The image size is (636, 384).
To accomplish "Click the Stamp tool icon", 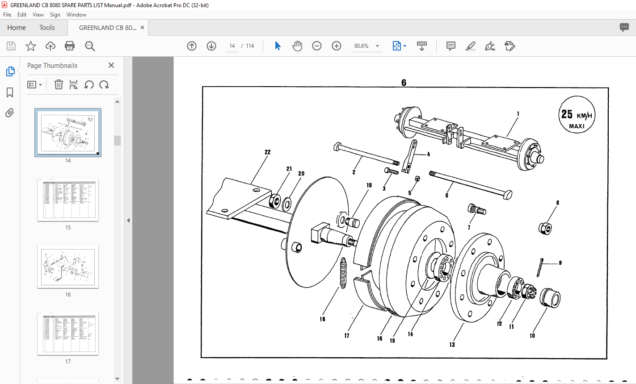I will click(x=510, y=46).
